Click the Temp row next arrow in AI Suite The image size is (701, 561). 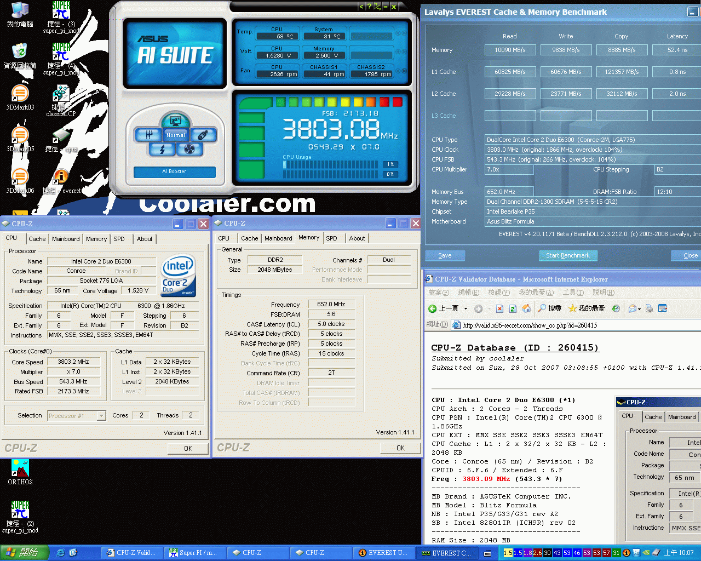pos(405,33)
